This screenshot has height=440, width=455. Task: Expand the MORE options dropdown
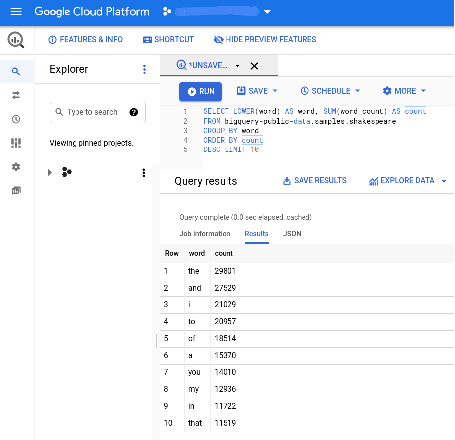point(405,91)
